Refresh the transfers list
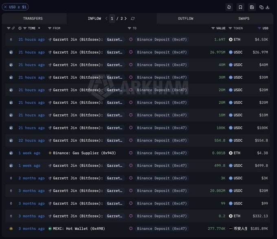Screen dimensions: 277x239 click(x=133, y=19)
